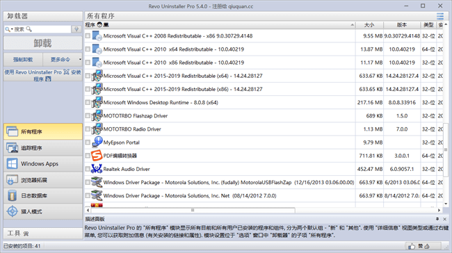Click the Motorola Solutions Net driver package icon

click(x=97, y=195)
